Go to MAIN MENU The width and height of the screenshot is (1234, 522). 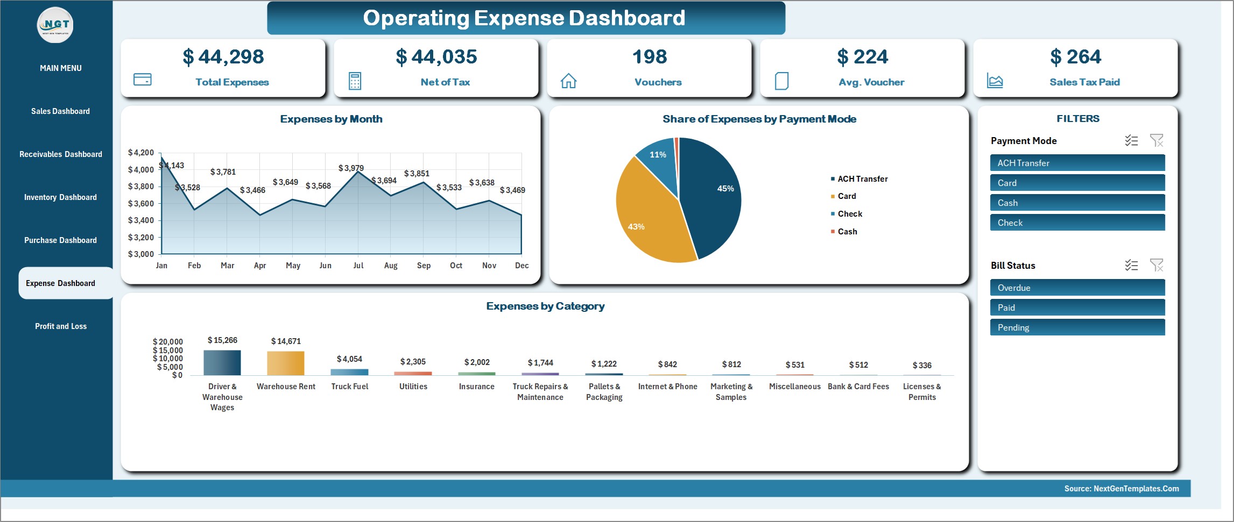[x=61, y=68]
